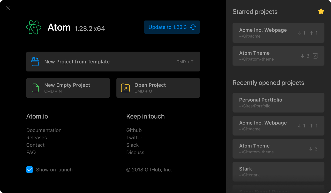Click the Starred projects heading

[255, 12]
